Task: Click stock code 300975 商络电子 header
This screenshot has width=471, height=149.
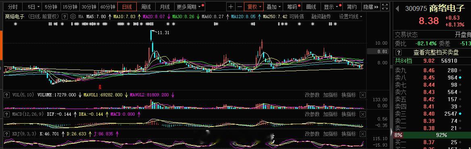Action: pyautogui.click(x=435, y=8)
